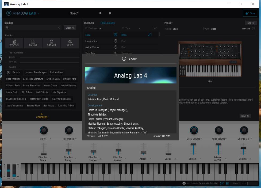This screenshot has width=261, height=188.
Task: Open settings with the gear icon
Action: [x=184, y=183]
